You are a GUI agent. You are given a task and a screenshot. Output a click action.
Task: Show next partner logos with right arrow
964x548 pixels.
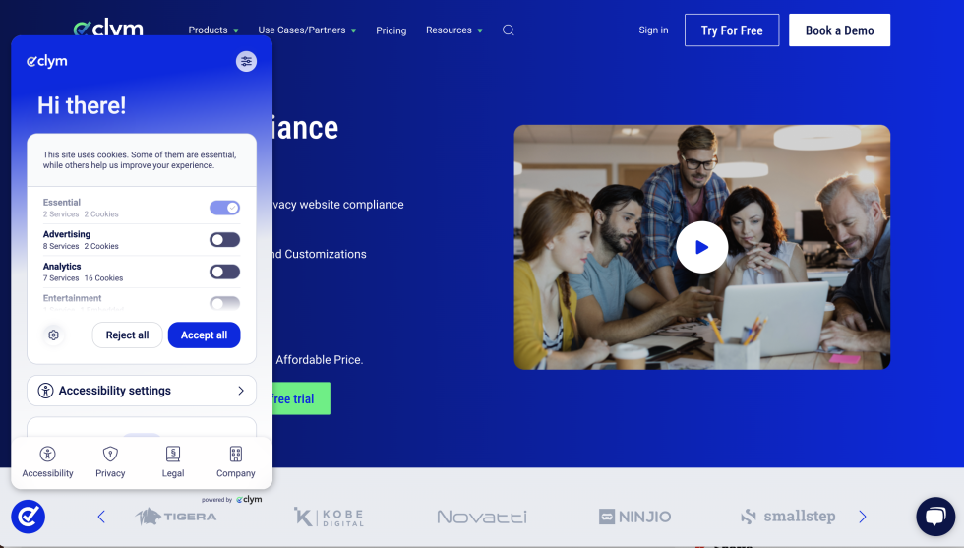coord(863,517)
